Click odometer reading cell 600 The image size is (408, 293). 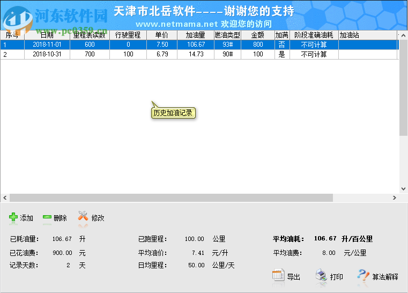(x=90, y=45)
